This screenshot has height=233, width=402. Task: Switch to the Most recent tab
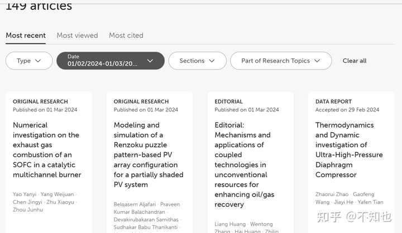tap(26, 35)
